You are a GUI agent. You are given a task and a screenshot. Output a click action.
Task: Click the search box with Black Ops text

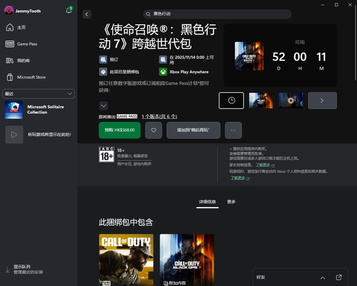point(217,14)
